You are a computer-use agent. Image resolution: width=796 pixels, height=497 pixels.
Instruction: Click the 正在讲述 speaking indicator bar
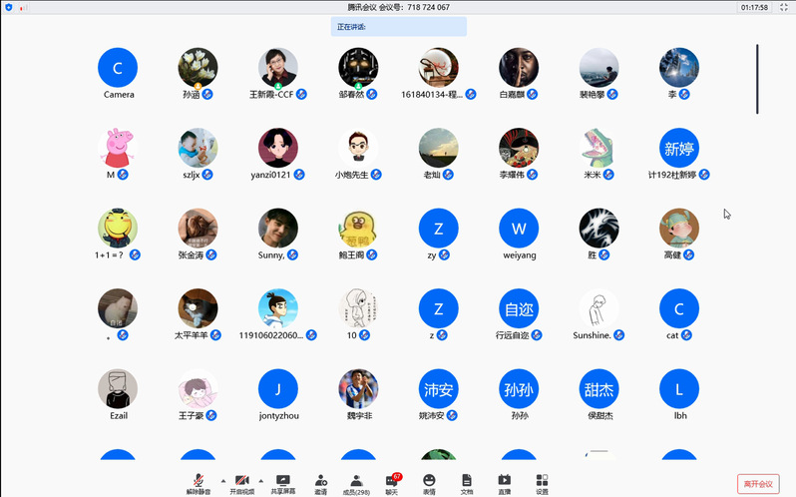click(x=398, y=27)
